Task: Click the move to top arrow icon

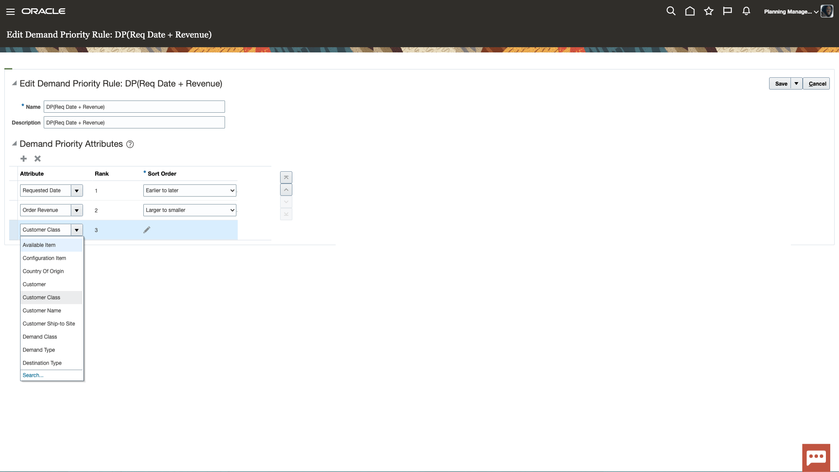Action: [x=285, y=177]
